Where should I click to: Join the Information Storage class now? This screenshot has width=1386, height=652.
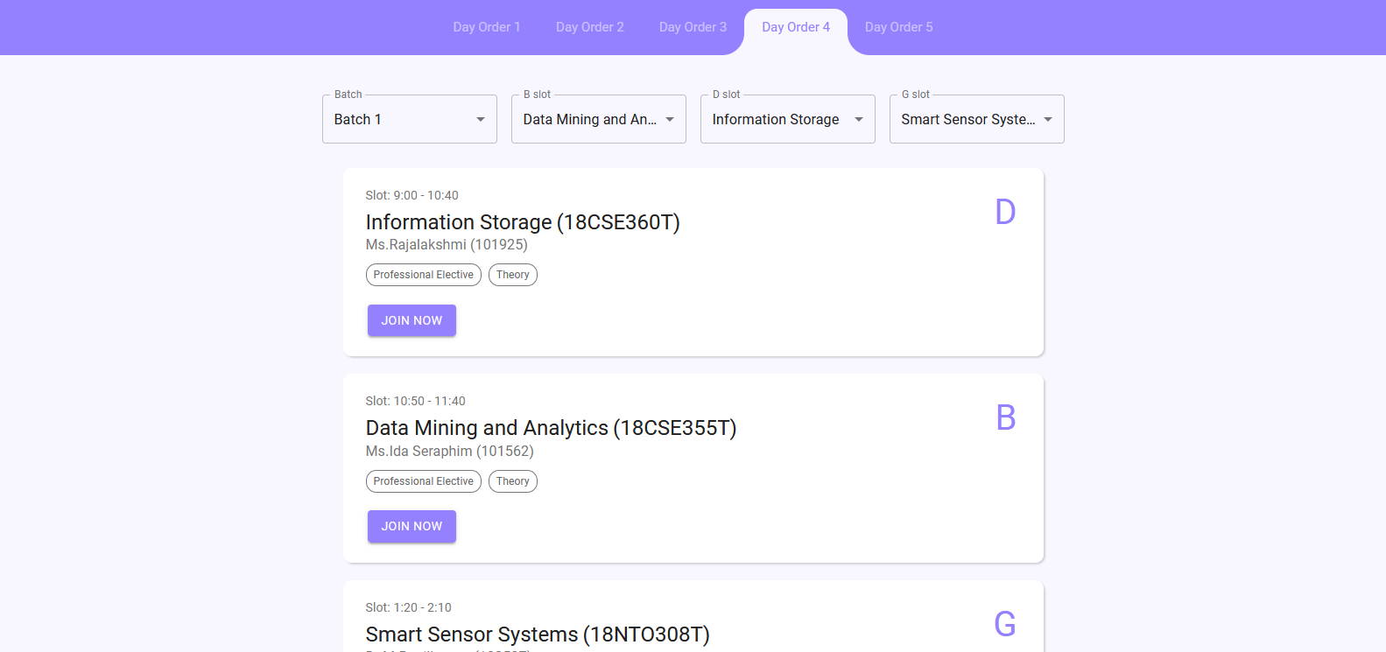(x=412, y=320)
